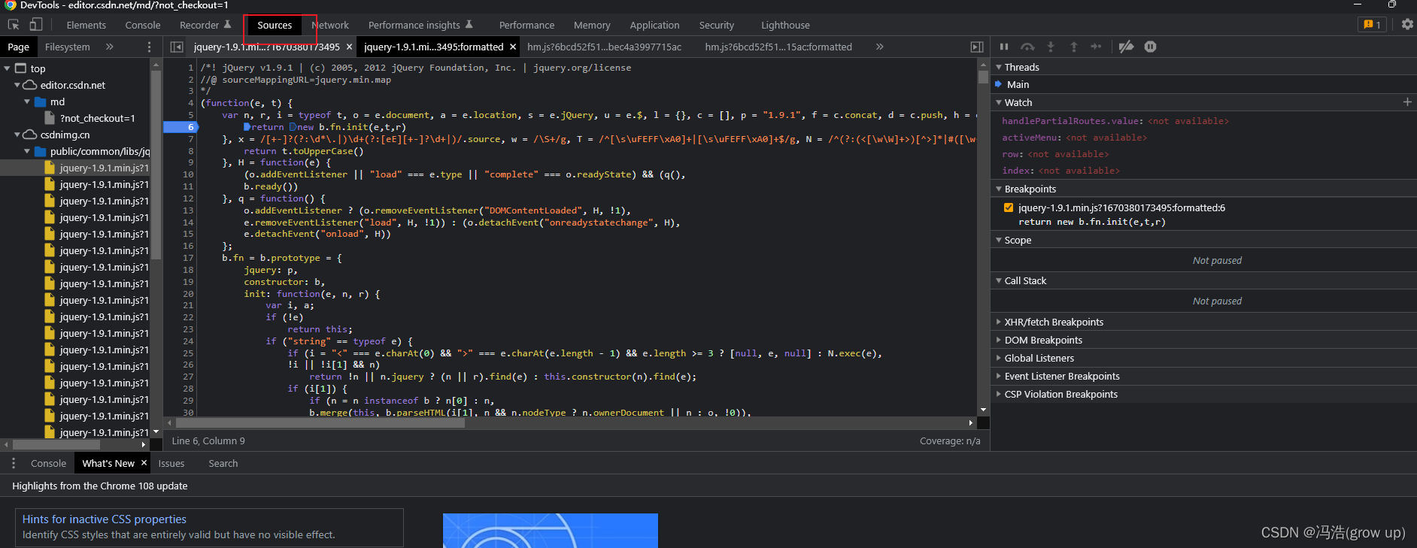
Task: Click the Step icon
Action: (x=1096, y=47)
